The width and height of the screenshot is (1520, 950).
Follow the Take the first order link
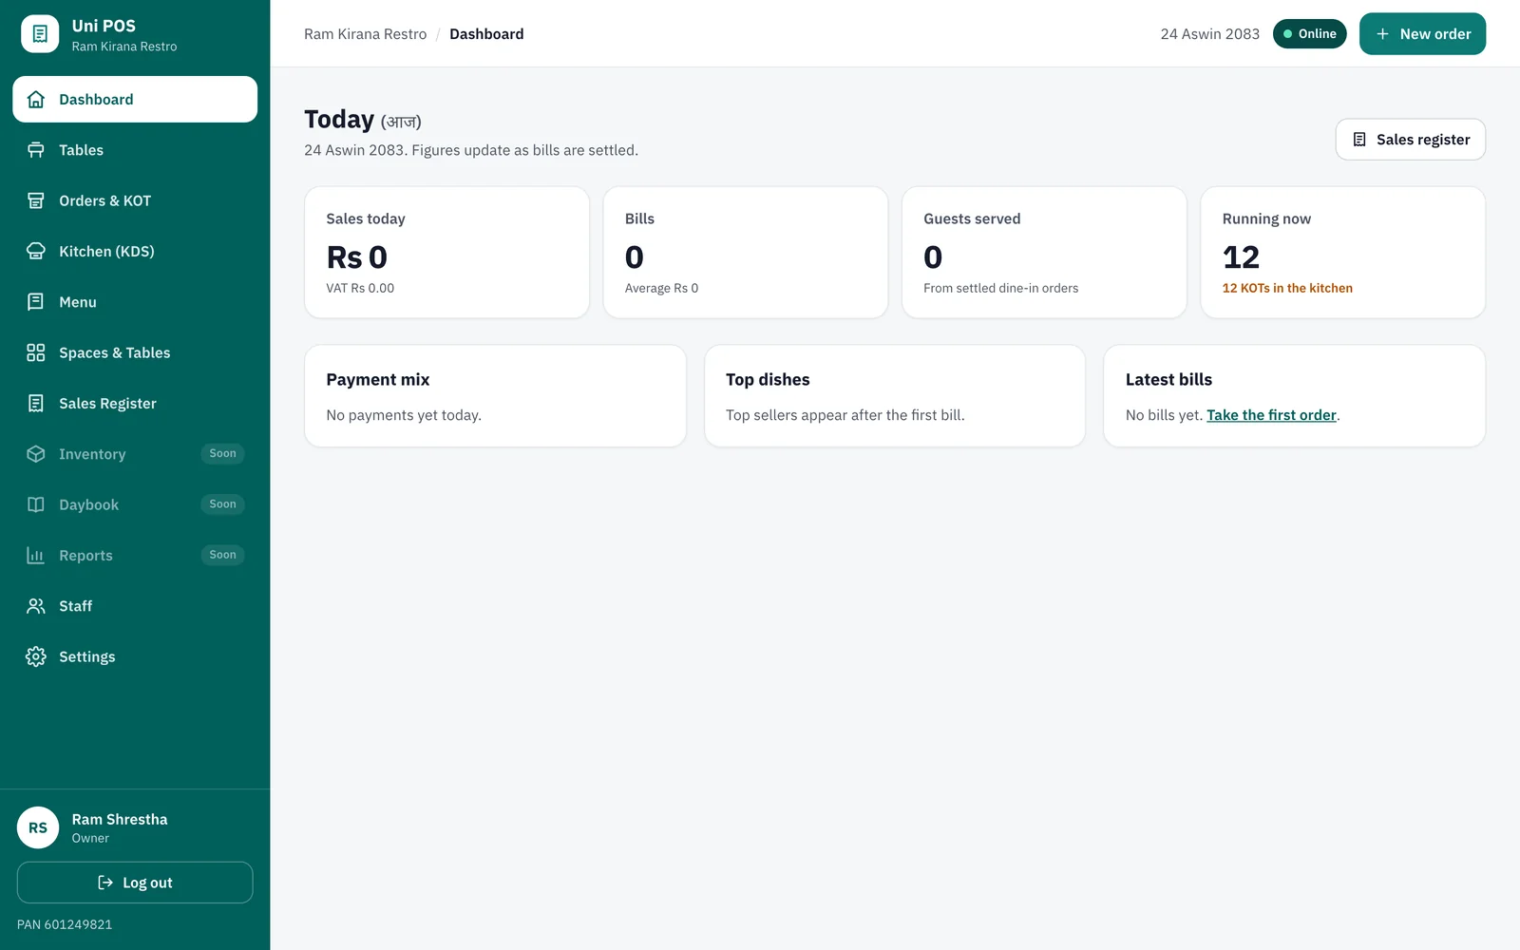point(1271,415)
